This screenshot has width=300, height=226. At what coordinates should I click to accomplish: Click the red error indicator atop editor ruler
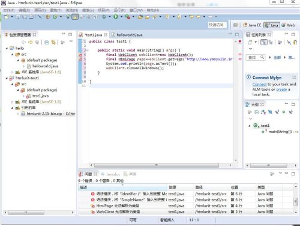tap(240, 41)
